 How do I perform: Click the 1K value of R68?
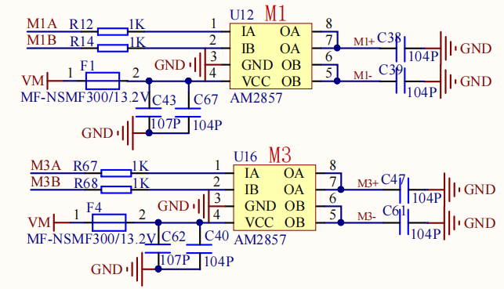pos(141,183)
